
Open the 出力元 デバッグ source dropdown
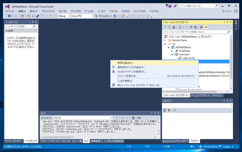click(111, 118)
